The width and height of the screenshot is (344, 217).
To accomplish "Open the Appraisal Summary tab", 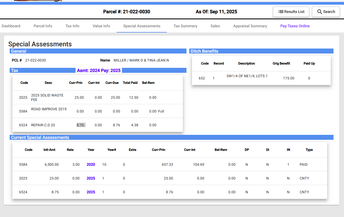I will pos(250,26).
